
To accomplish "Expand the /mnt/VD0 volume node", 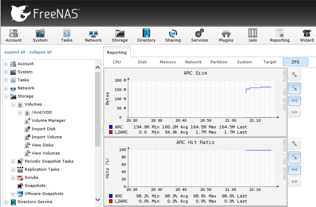I will [20, 113].
